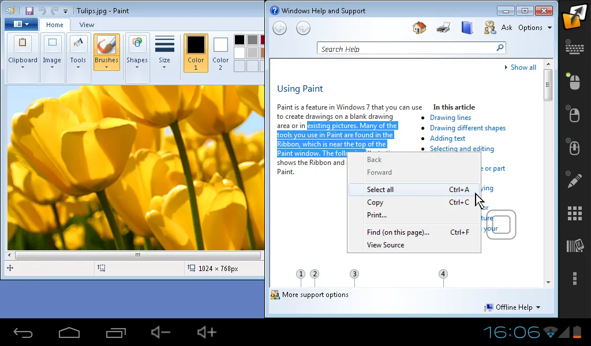Tap the volume up button
Viewport: 591px width, 346px height.
tap(207, 332)
